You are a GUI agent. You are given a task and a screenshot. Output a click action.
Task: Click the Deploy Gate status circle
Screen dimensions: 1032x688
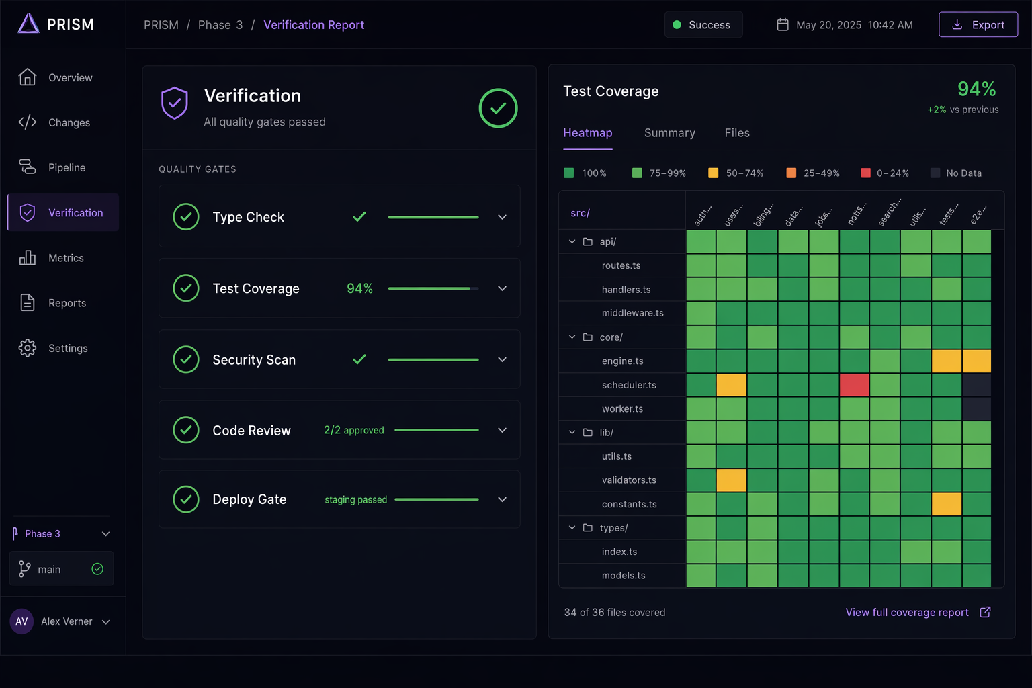(186, 499)
